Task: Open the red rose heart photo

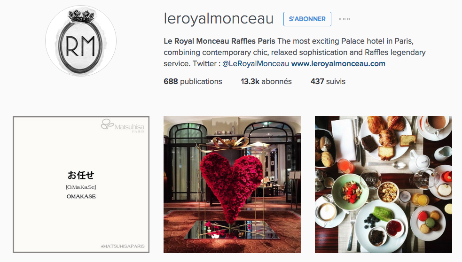Action: (232, 184)
